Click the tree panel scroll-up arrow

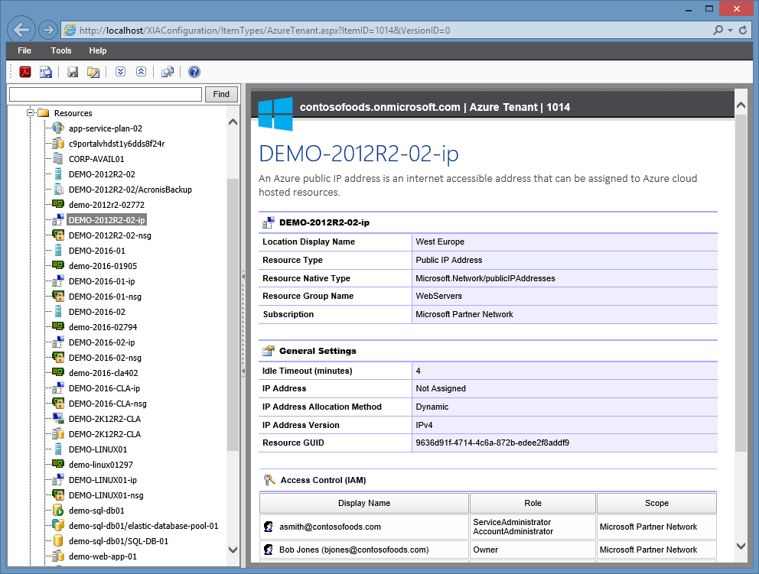click(x=233, y=122)
